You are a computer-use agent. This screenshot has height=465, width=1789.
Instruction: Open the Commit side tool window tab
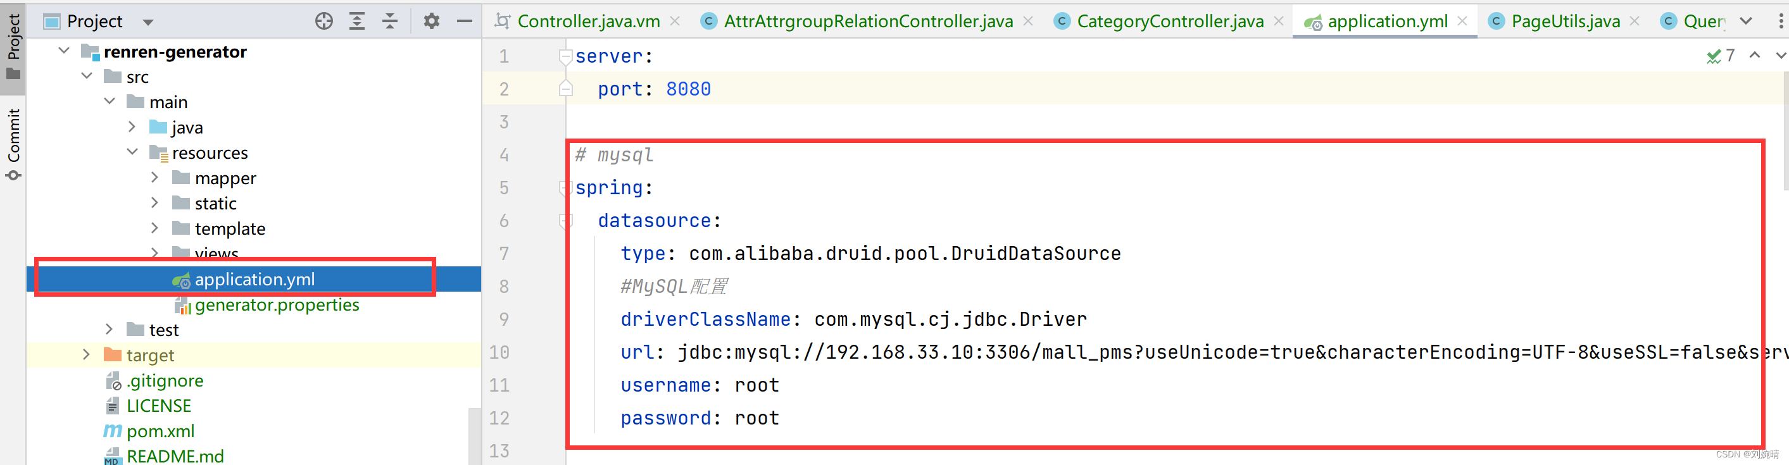[x=13, y=144]
